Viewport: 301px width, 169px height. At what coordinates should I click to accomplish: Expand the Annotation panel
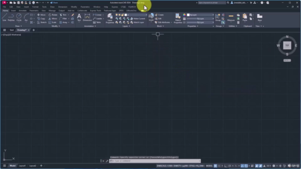(90, 26)
